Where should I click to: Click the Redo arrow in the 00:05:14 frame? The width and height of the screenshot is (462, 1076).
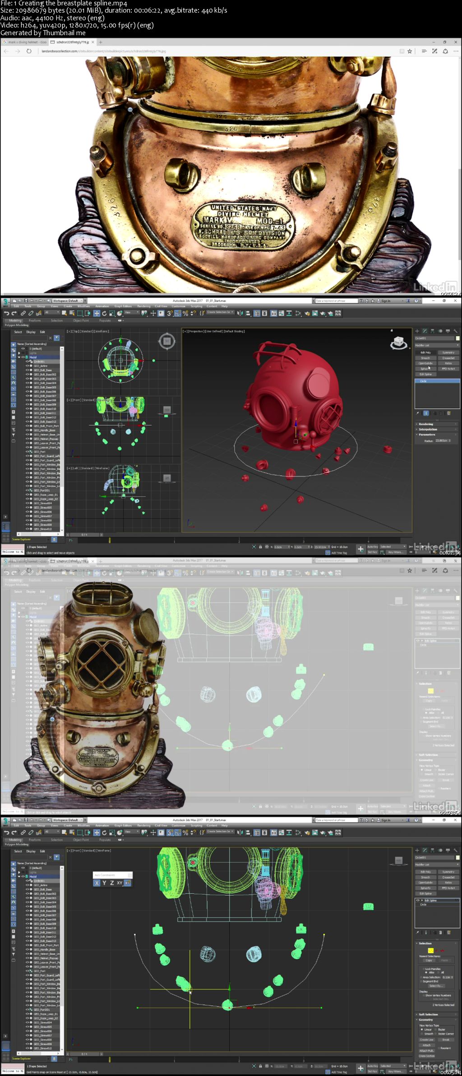tap(14, 832)
